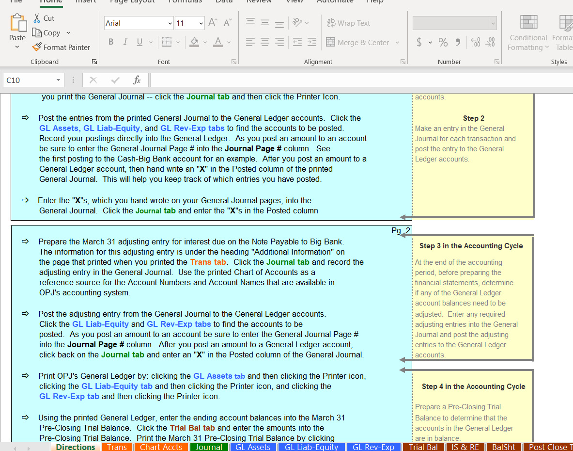Apply font color letter A
Viewport: 573px width, 451px height.
(x=218, y=42)
